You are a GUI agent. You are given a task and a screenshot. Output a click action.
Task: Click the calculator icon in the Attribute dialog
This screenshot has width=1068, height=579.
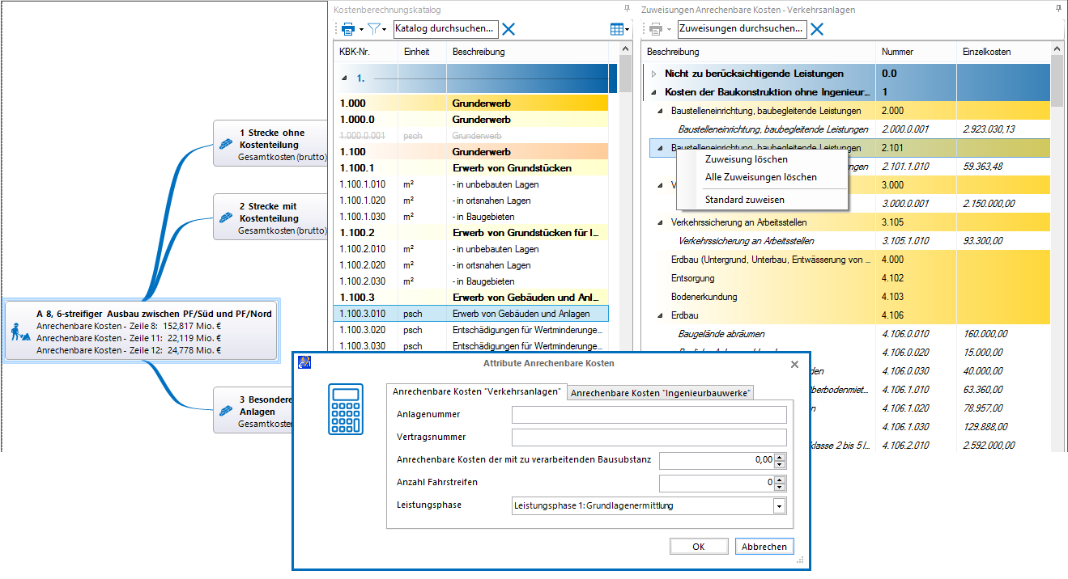[x=346, y=409]
